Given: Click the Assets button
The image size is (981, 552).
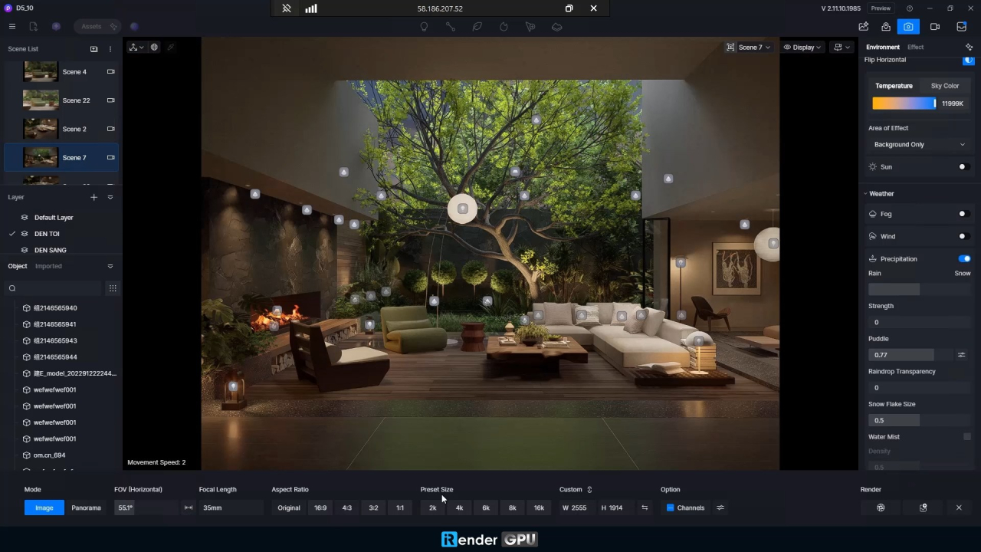Looking at the screenshot, I should 97,26.
